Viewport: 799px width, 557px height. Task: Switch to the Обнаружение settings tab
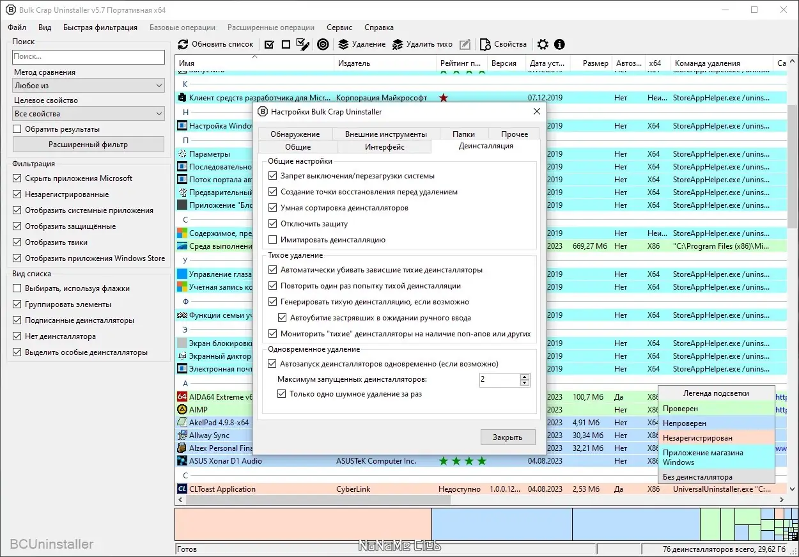(294, 134)
